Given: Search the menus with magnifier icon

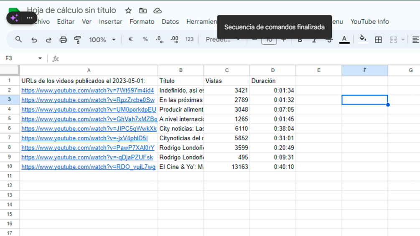Looking at the screenshot, I should (x=18, y=40).
